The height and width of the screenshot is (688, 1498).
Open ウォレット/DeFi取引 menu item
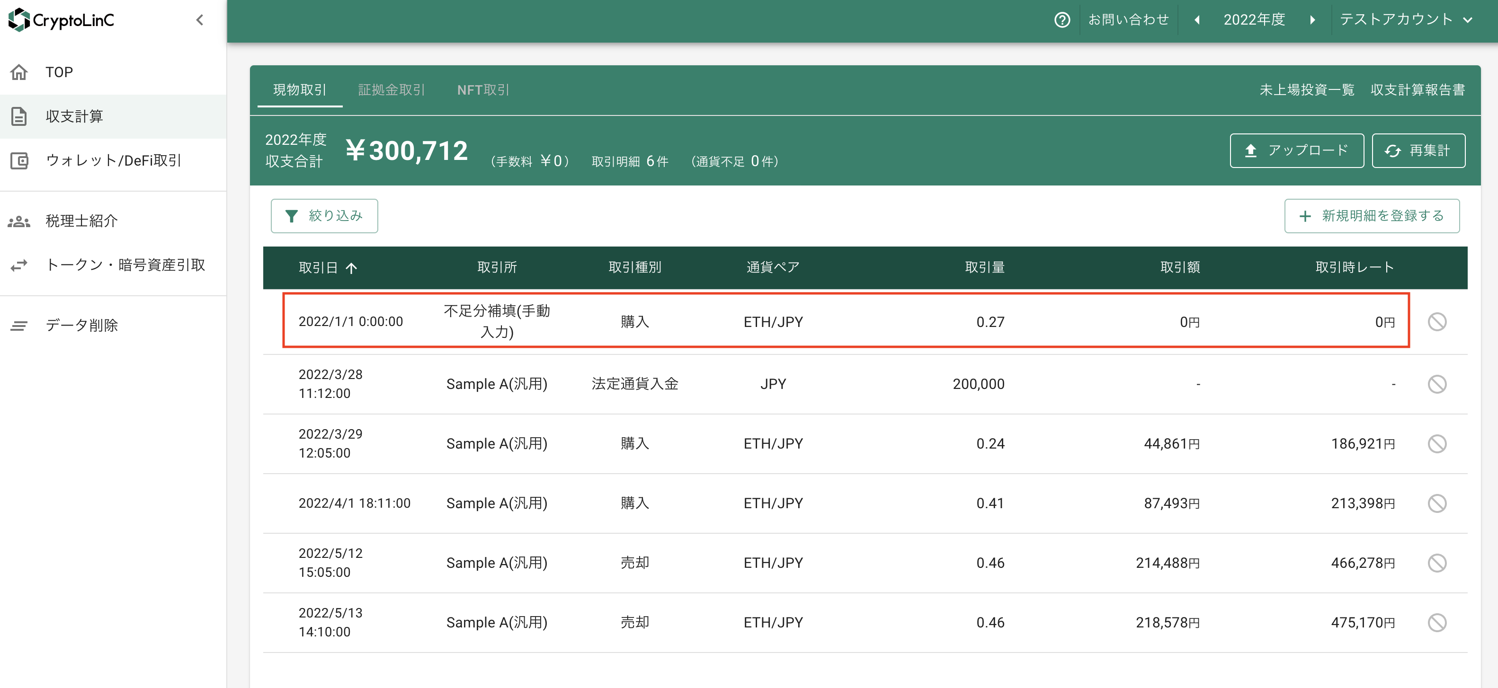coord(113,160)
